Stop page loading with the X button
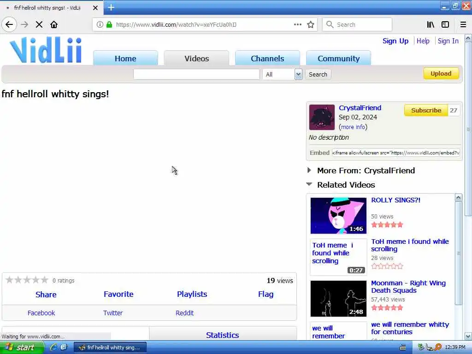This screenshot has height=354, width=472. point(39,24)
